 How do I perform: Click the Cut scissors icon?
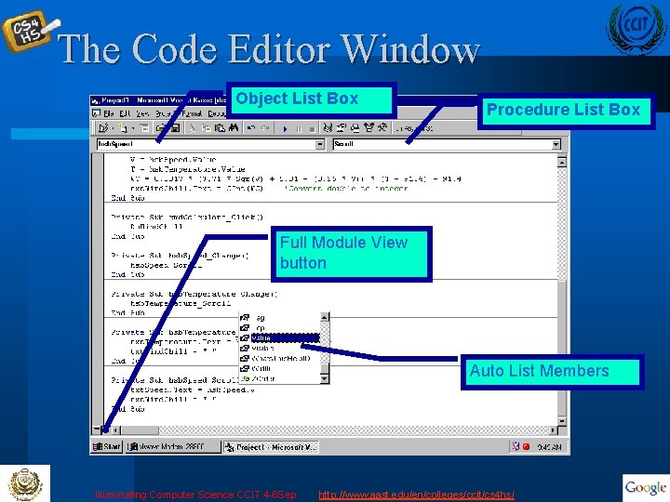pos(193,127)
